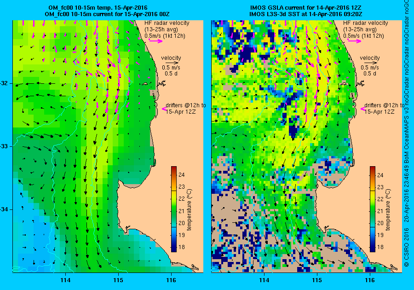This screenshot has height=290, width=414.
Task: Click black velocity arrow in right legend
Action: [372, 63]
